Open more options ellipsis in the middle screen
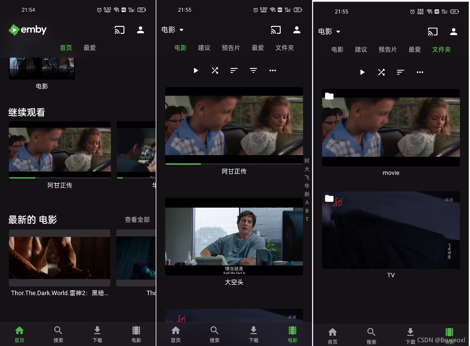This screenshot has height=346, width=470. click(x=273, y=70)
